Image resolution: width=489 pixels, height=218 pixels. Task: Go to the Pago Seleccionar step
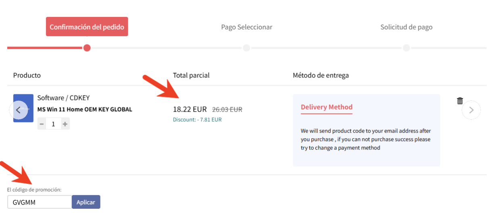[x=247, y=27]
